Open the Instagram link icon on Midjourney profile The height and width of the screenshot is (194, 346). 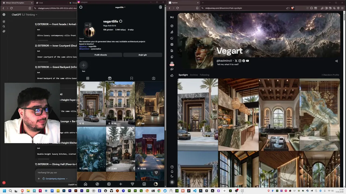click(240, 61)
